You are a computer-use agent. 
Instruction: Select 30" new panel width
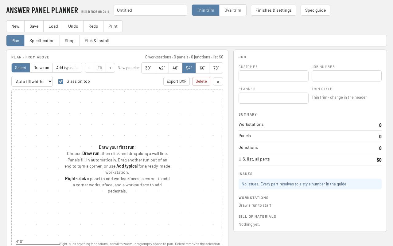coord(148,68)
